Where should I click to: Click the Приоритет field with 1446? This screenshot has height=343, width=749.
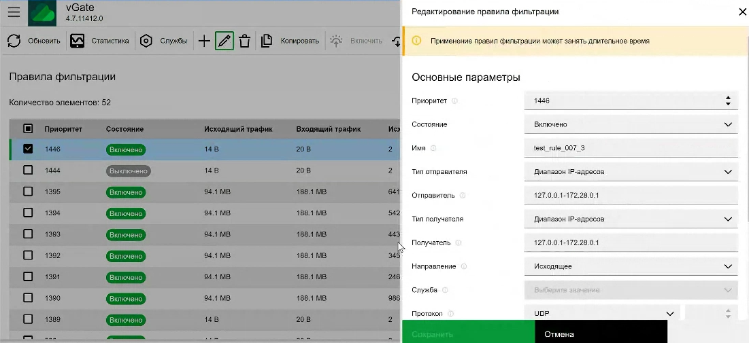631,101
